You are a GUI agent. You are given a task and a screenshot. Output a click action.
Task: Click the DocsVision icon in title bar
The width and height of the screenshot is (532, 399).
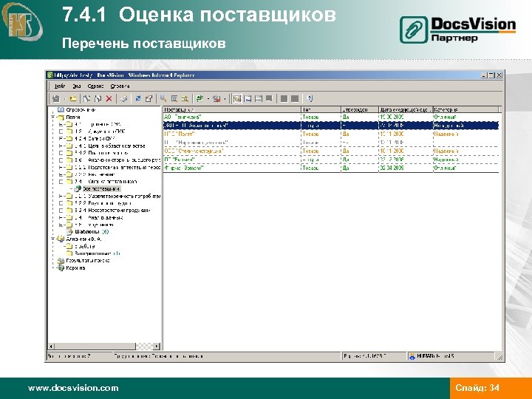pos(50,75)
